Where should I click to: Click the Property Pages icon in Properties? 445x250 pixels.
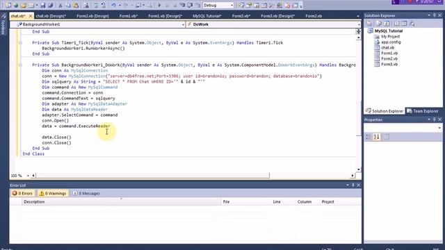click(x=387, y=137)
